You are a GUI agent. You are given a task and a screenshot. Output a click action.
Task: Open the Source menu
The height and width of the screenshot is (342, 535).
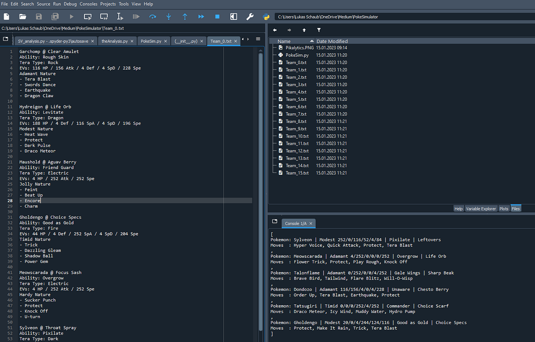click(43, 4)
